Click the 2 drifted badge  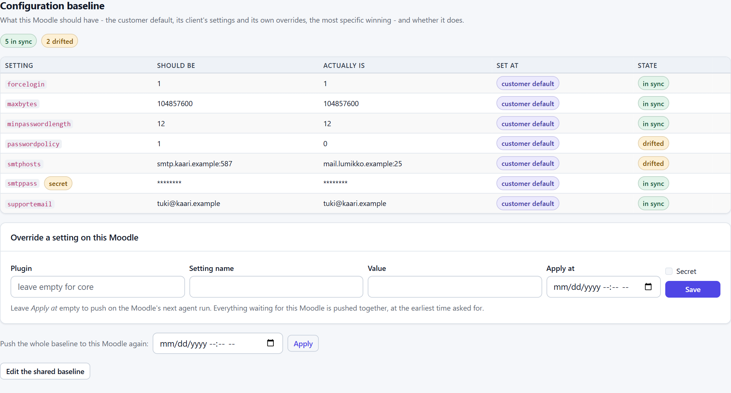(x=60, y=41)
